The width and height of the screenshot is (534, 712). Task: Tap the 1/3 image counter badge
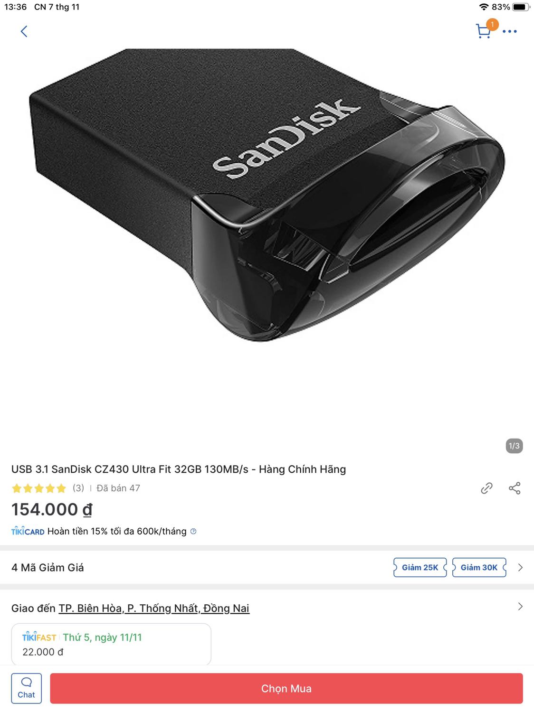pyautogui.click(x=514, y=446)
